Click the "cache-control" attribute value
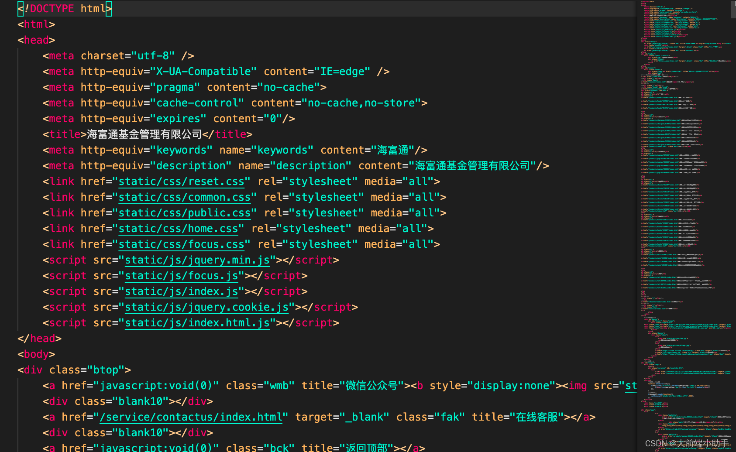Screen dimensions: 736x452 (x=197, y=103)
